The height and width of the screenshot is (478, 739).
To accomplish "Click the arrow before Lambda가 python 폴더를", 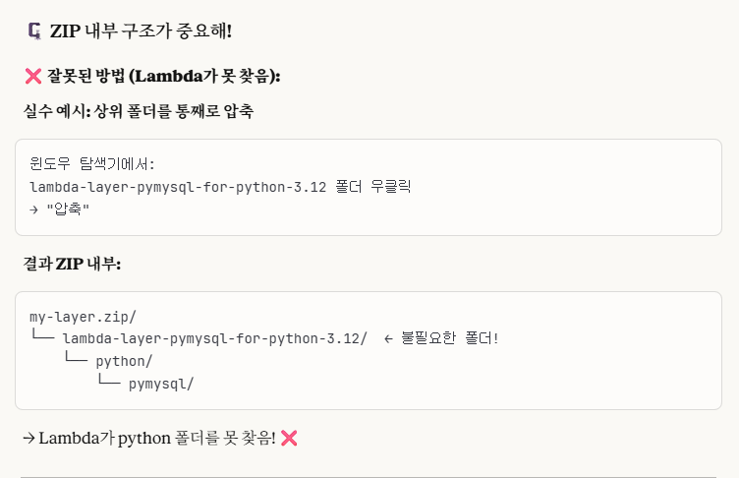I will pos(28,438).
